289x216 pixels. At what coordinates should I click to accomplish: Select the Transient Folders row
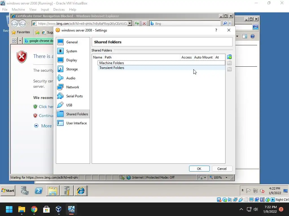pyautogui.click(x=161, y=68)
